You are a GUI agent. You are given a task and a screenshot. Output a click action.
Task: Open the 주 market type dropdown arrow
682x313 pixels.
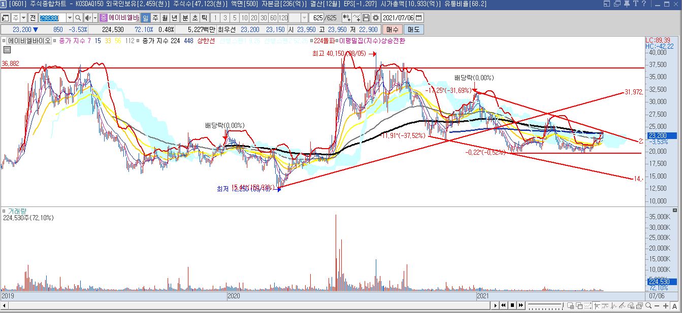(24, 18)
